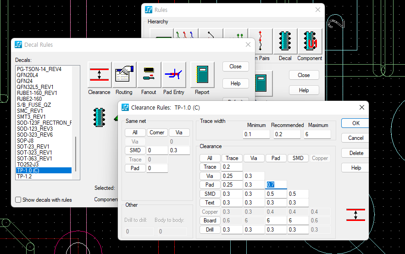Open the Pad Entry rules icon
The image size is (405, 254).
tap(174, 74)
